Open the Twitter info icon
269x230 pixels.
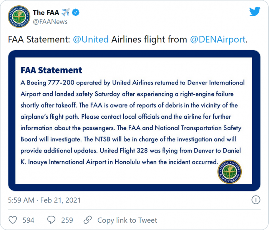pos(256,200)
